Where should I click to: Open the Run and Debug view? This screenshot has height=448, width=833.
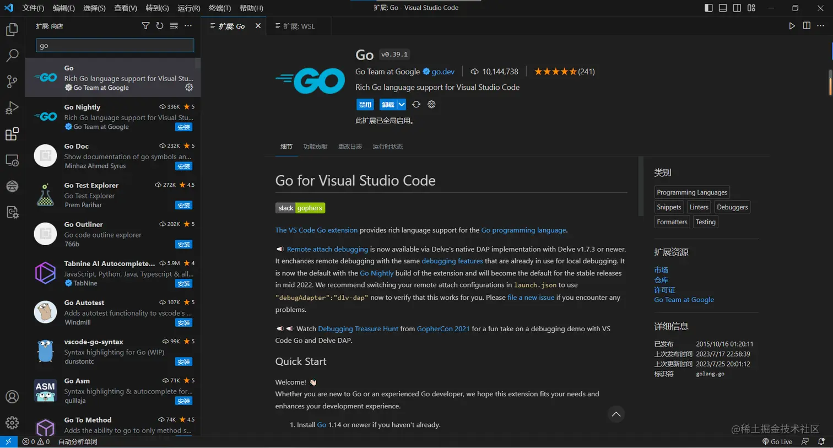tap(12, 108)
